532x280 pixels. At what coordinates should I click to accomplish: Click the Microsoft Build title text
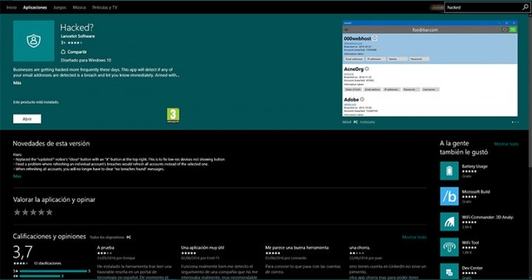pyautogui.click(x=476, y=192)
